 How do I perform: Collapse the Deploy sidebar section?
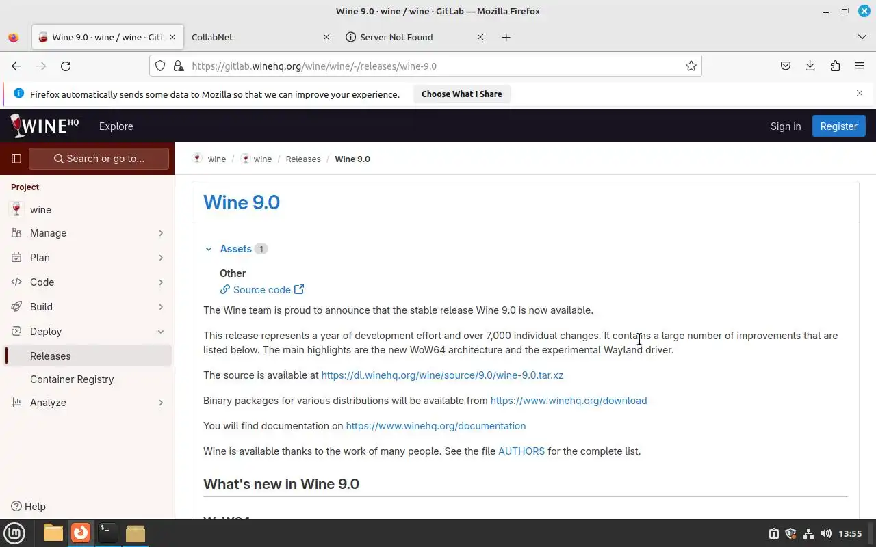point(88,332)
